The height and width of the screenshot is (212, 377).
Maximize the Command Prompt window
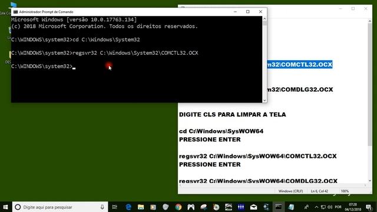[x=248, y=12]
